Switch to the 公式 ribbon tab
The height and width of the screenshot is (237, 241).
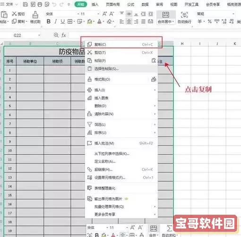click(x=131, y=4)
